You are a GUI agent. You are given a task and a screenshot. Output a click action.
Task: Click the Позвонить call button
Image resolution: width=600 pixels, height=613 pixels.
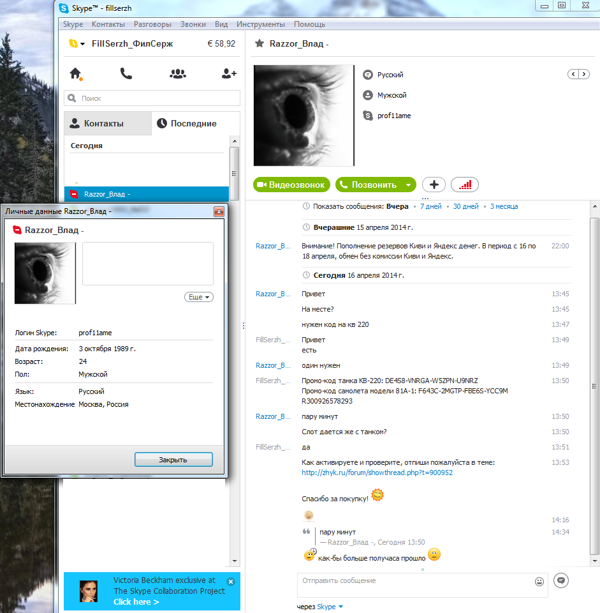(x=369, y=185)
